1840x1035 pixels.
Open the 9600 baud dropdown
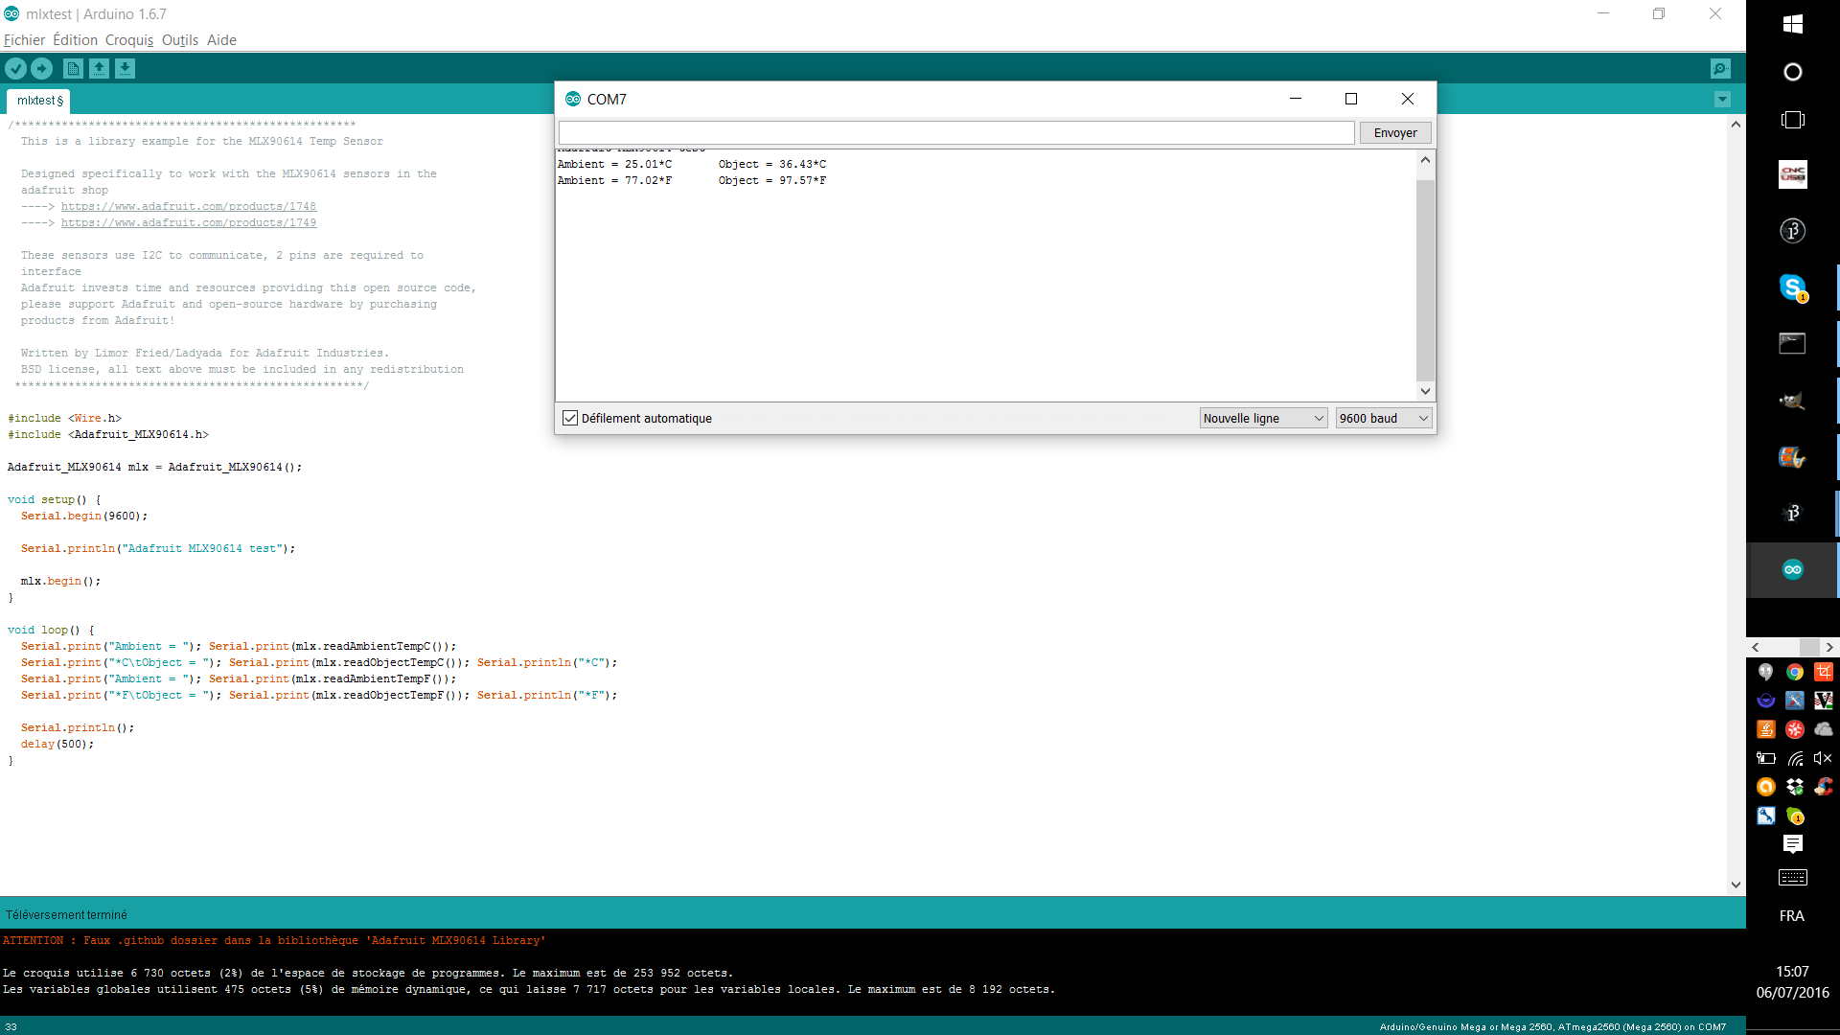coord(1383,419)
